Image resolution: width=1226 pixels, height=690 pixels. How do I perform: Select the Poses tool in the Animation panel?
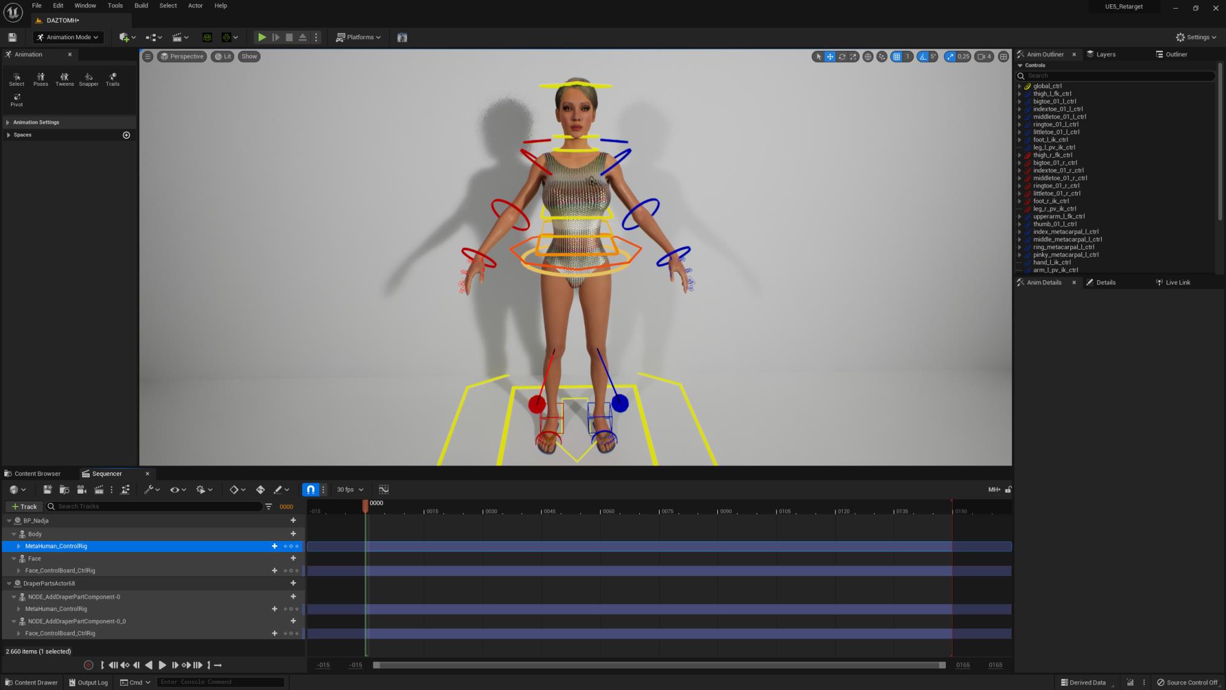(40, 79)
